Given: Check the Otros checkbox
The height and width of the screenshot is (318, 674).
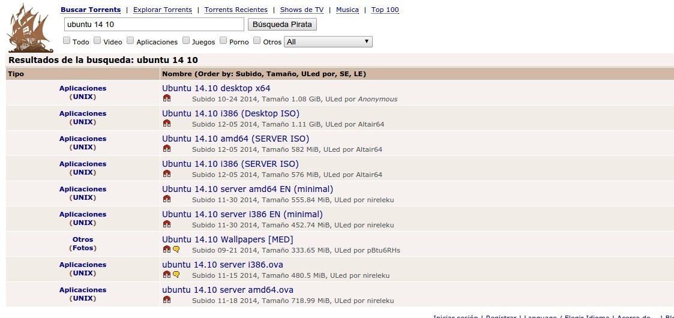Looking at the screenshot, I should pyautogui.click(x=257, y=40).
